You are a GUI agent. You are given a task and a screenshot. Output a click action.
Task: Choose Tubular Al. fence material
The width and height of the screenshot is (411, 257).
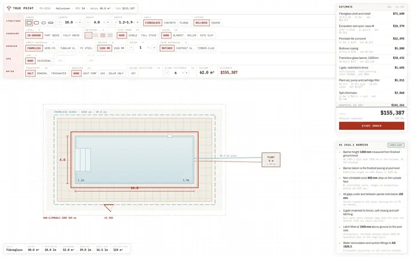tap(68, 48)
